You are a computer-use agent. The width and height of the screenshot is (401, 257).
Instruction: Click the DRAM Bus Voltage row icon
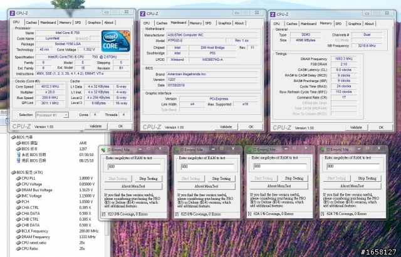(18, 191)
